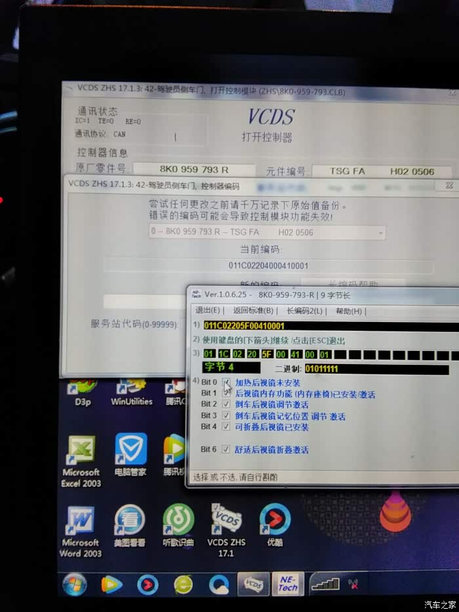
Task: Click the 长编码帮助 button
Action: (353, 283)
